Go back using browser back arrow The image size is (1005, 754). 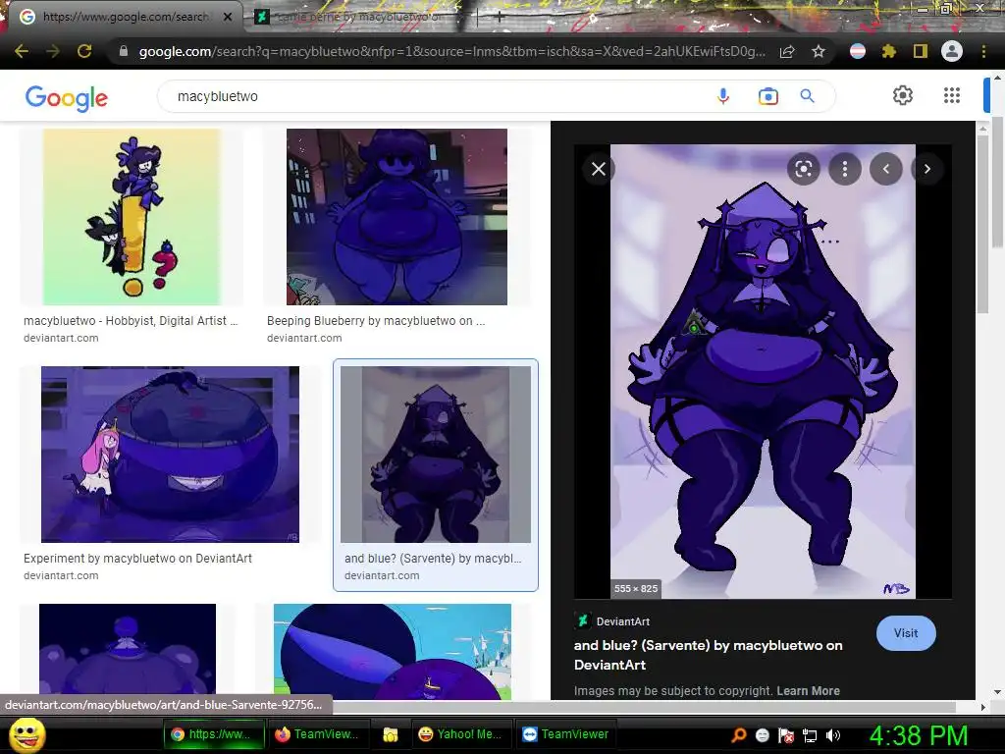tap(22, 51)
